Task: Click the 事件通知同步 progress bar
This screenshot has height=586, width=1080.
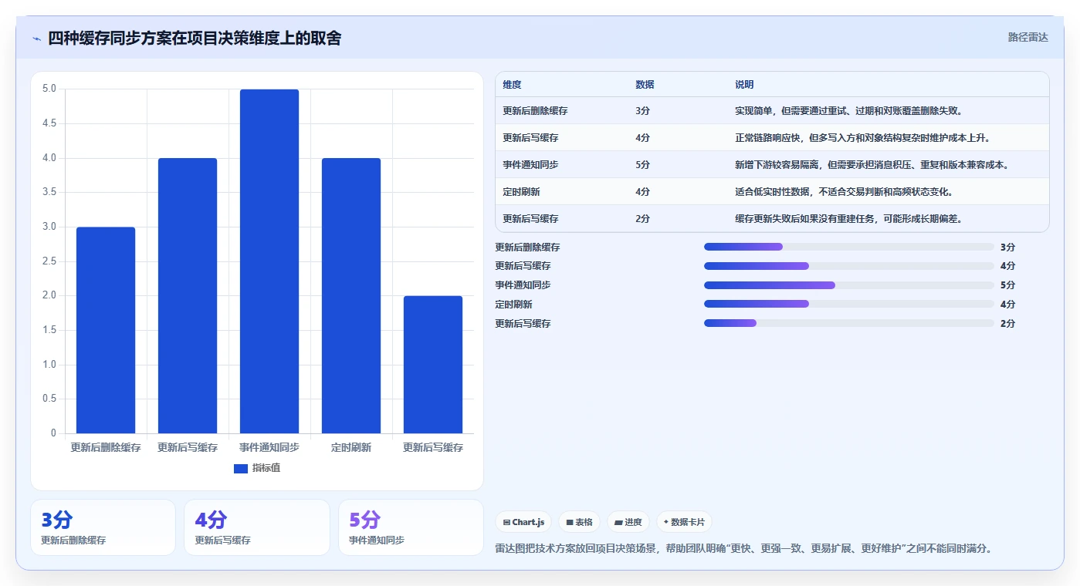Action: pyautogui.click(x=848, y=285)
